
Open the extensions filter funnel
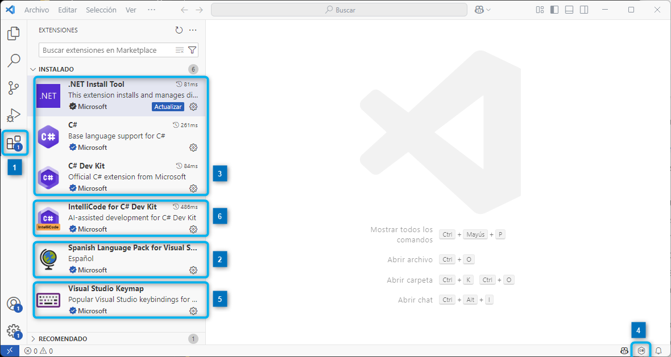[x=192, y=51]
